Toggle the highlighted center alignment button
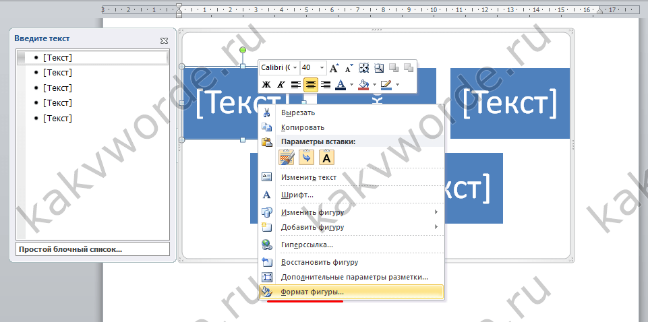 310,85
